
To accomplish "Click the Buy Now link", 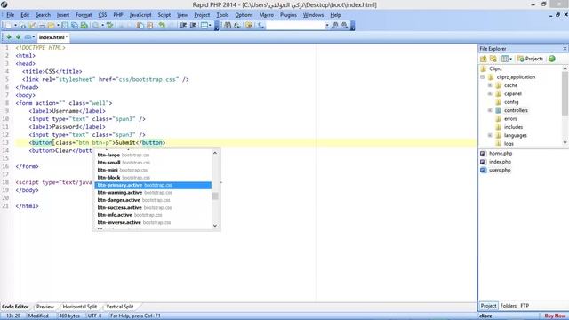I will [555, 316].
